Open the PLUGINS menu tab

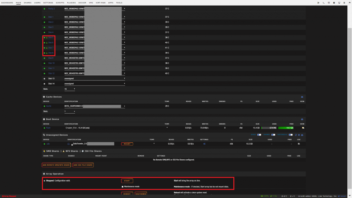(x=71, y=3)
